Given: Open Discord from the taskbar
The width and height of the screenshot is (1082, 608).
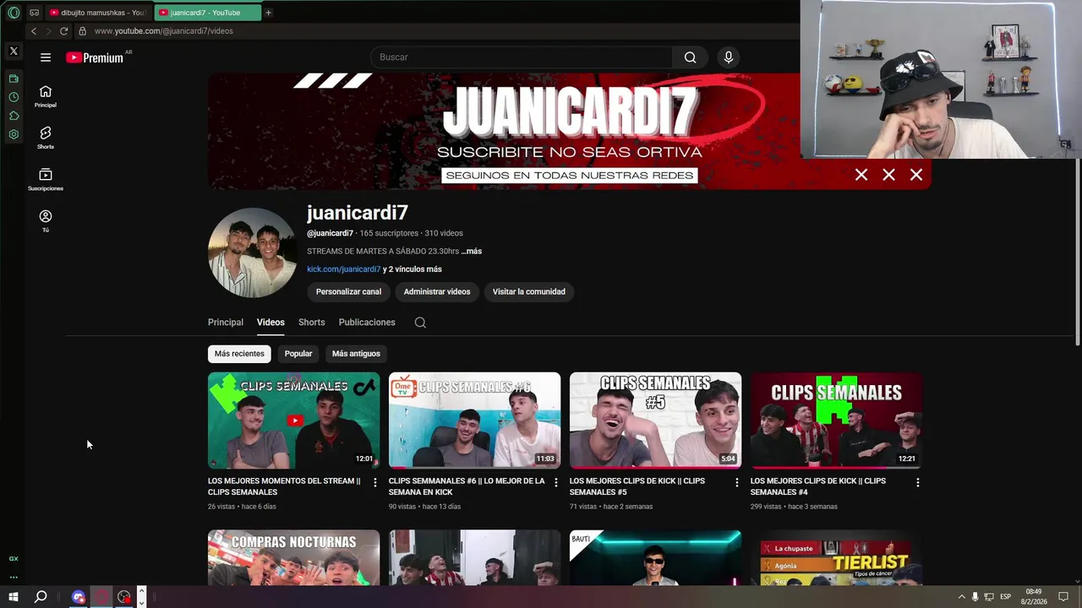Looking at the screenshot, I should pyautogui.click(x=79, y=597).
